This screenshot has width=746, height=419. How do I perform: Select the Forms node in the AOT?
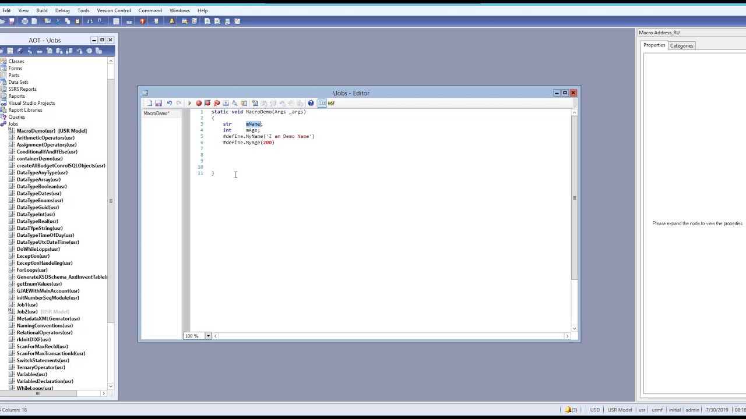click(15, 68)
